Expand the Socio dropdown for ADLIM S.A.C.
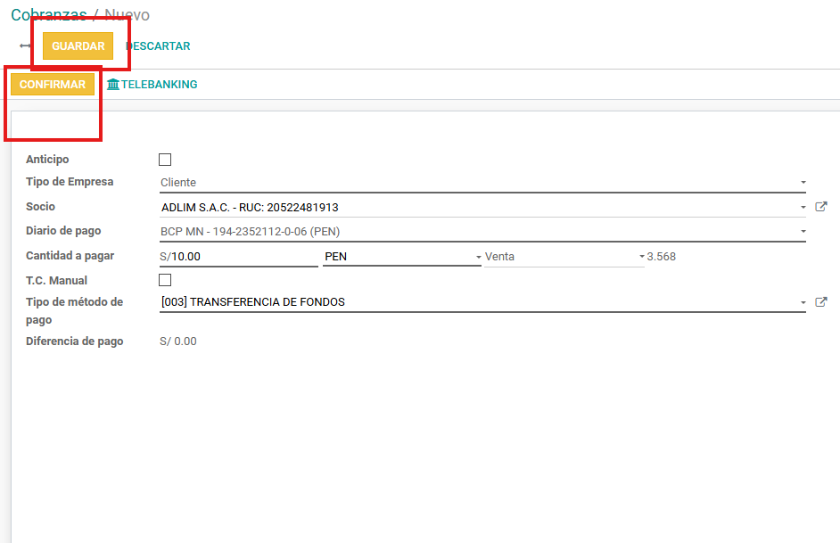This screenshot has width=840, height=543. tap(801, 206)
